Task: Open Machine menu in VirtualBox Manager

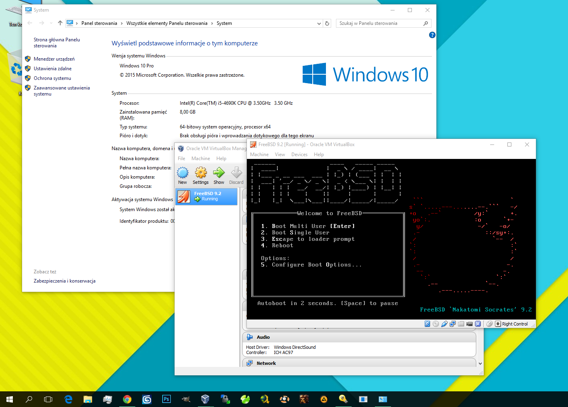Action: pyautogui.click(x=201, y=159)
